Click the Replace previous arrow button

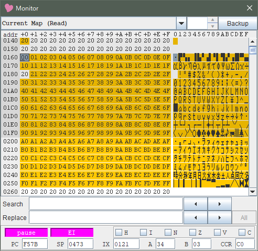coord(196,217)
